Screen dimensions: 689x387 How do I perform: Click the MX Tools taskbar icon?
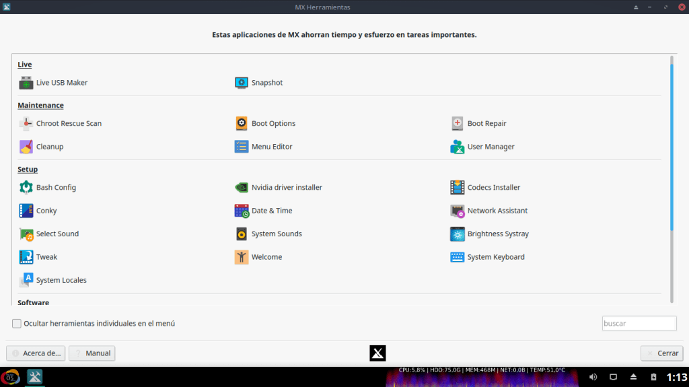(x=35, y=377)
